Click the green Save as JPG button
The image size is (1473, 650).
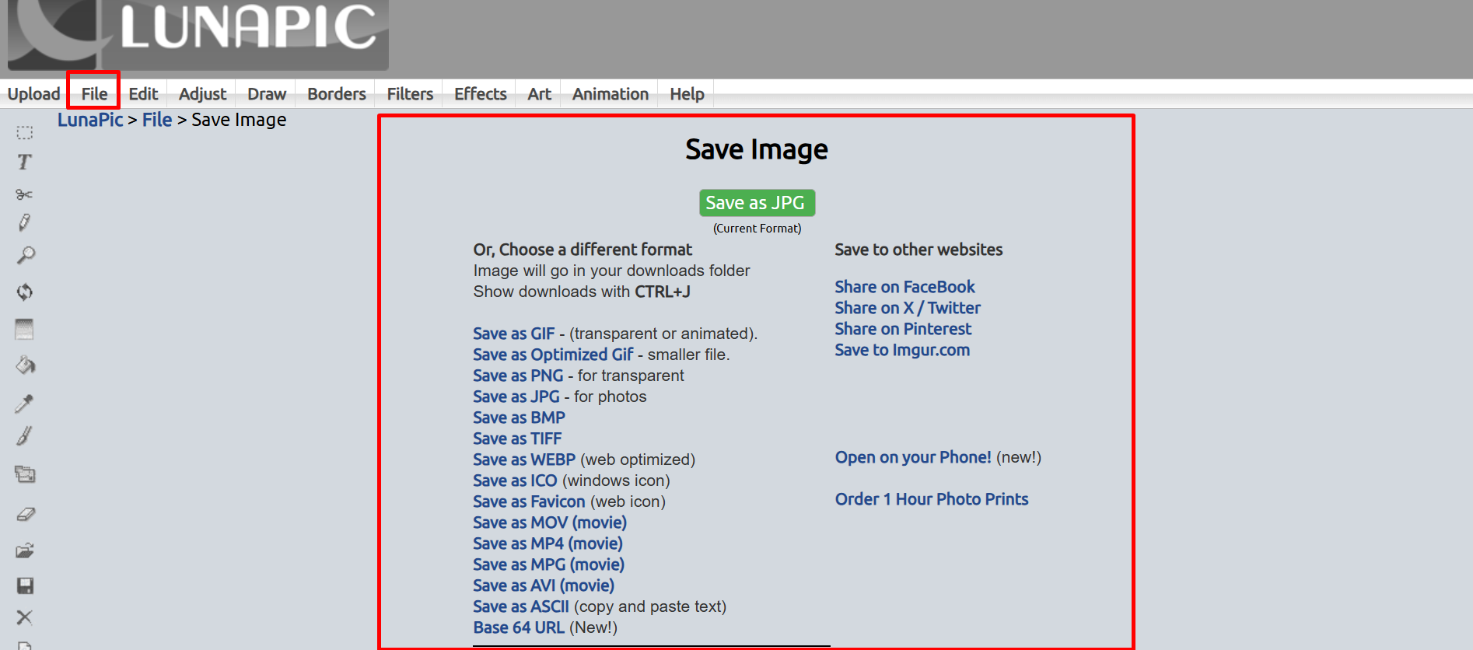click(757, 203)
